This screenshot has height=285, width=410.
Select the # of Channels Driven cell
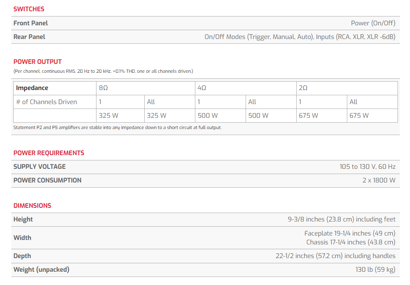(x=46, y=102)
